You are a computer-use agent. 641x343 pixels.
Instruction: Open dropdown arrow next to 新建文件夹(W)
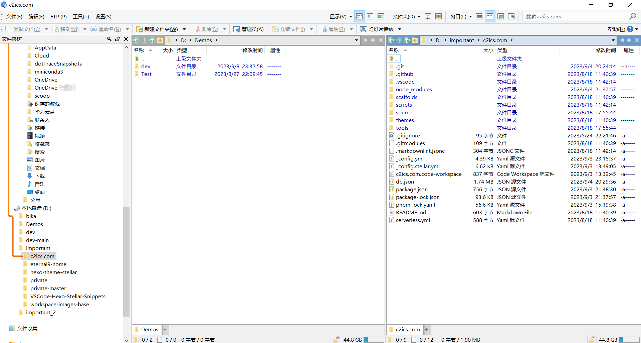click(184, 29)
